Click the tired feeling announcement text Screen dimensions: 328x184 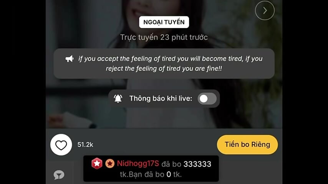170,64
